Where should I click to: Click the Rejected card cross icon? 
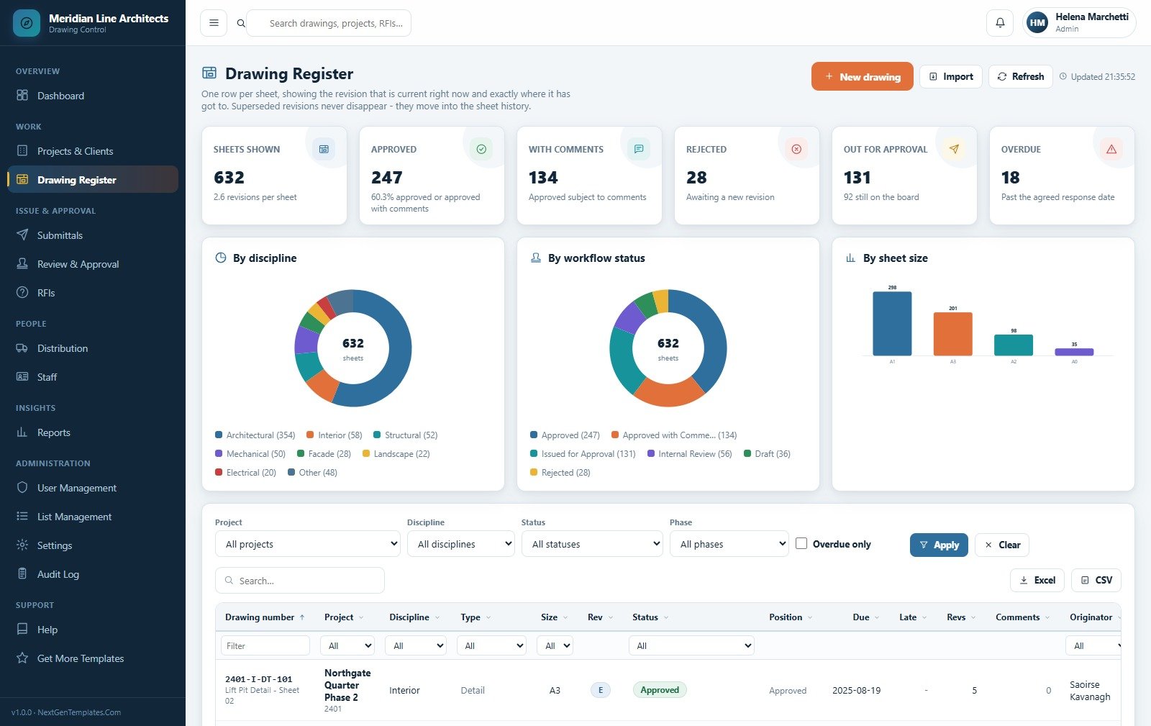tap(796, 149)
